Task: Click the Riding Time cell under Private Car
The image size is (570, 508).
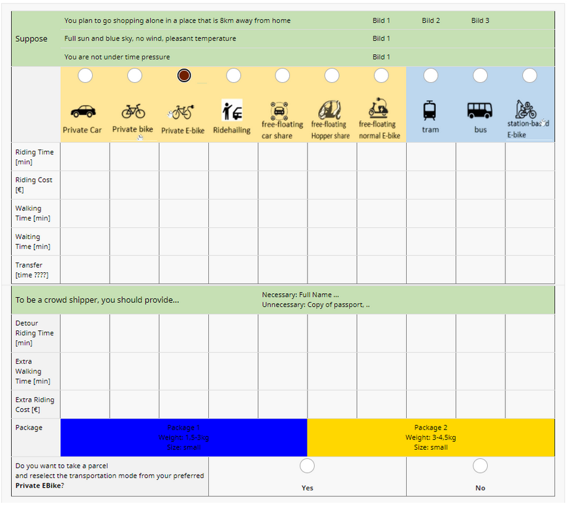Action: [x=85, y=157]
